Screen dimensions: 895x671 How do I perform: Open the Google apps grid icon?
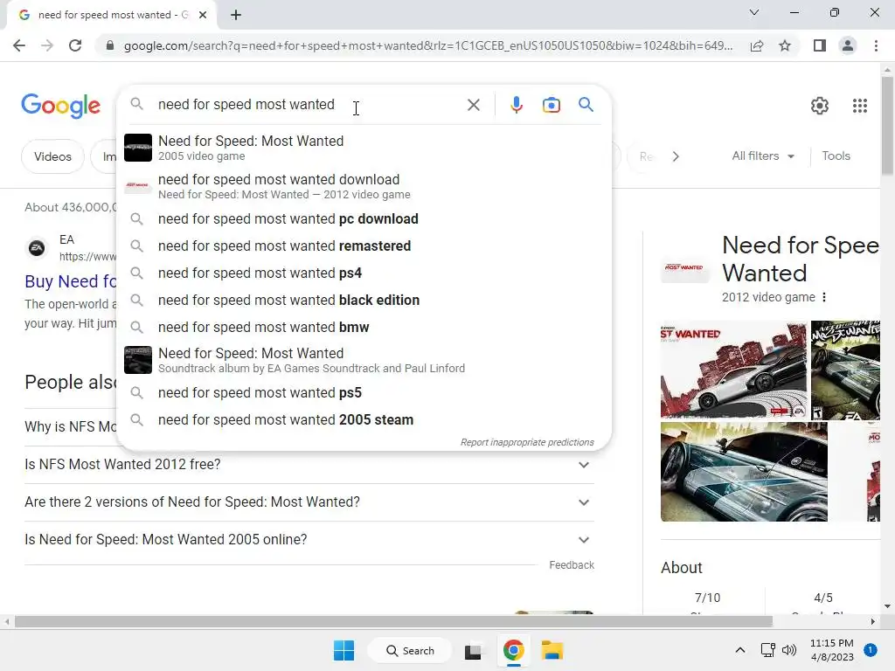point(860,106)
